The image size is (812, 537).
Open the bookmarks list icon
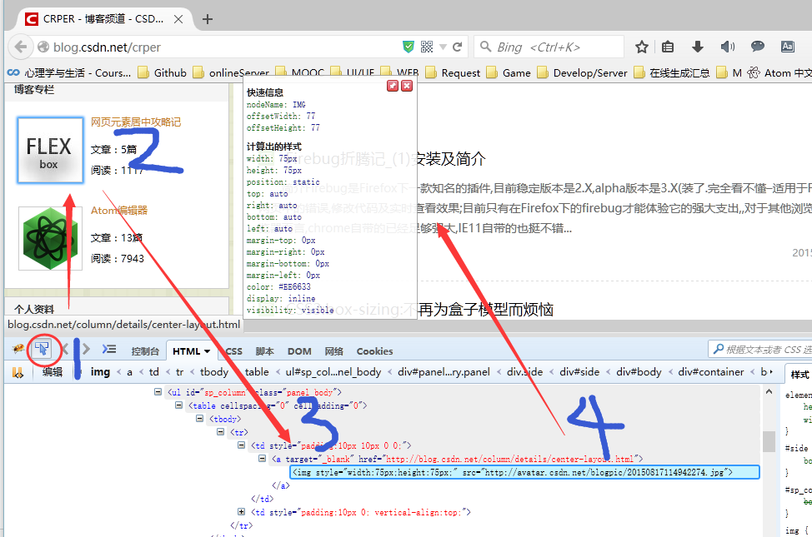(668, 47)
